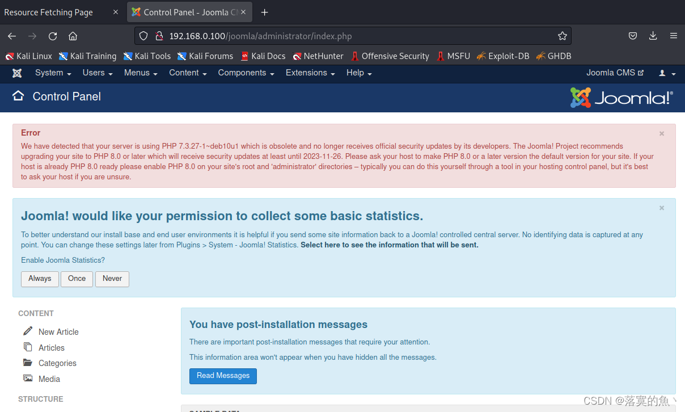This screenshot has height=412, width=685.
Task: Click the browser forward arrow
Action: [32, 36]
